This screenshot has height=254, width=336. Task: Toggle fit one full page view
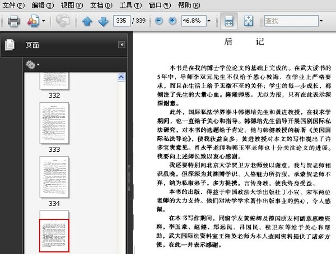[249, 21]
